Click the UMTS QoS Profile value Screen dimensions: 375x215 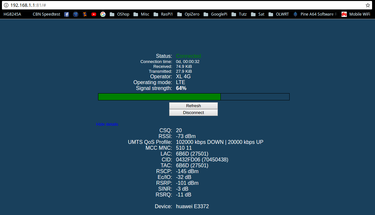pyautogui.click(x=219, y=142)
